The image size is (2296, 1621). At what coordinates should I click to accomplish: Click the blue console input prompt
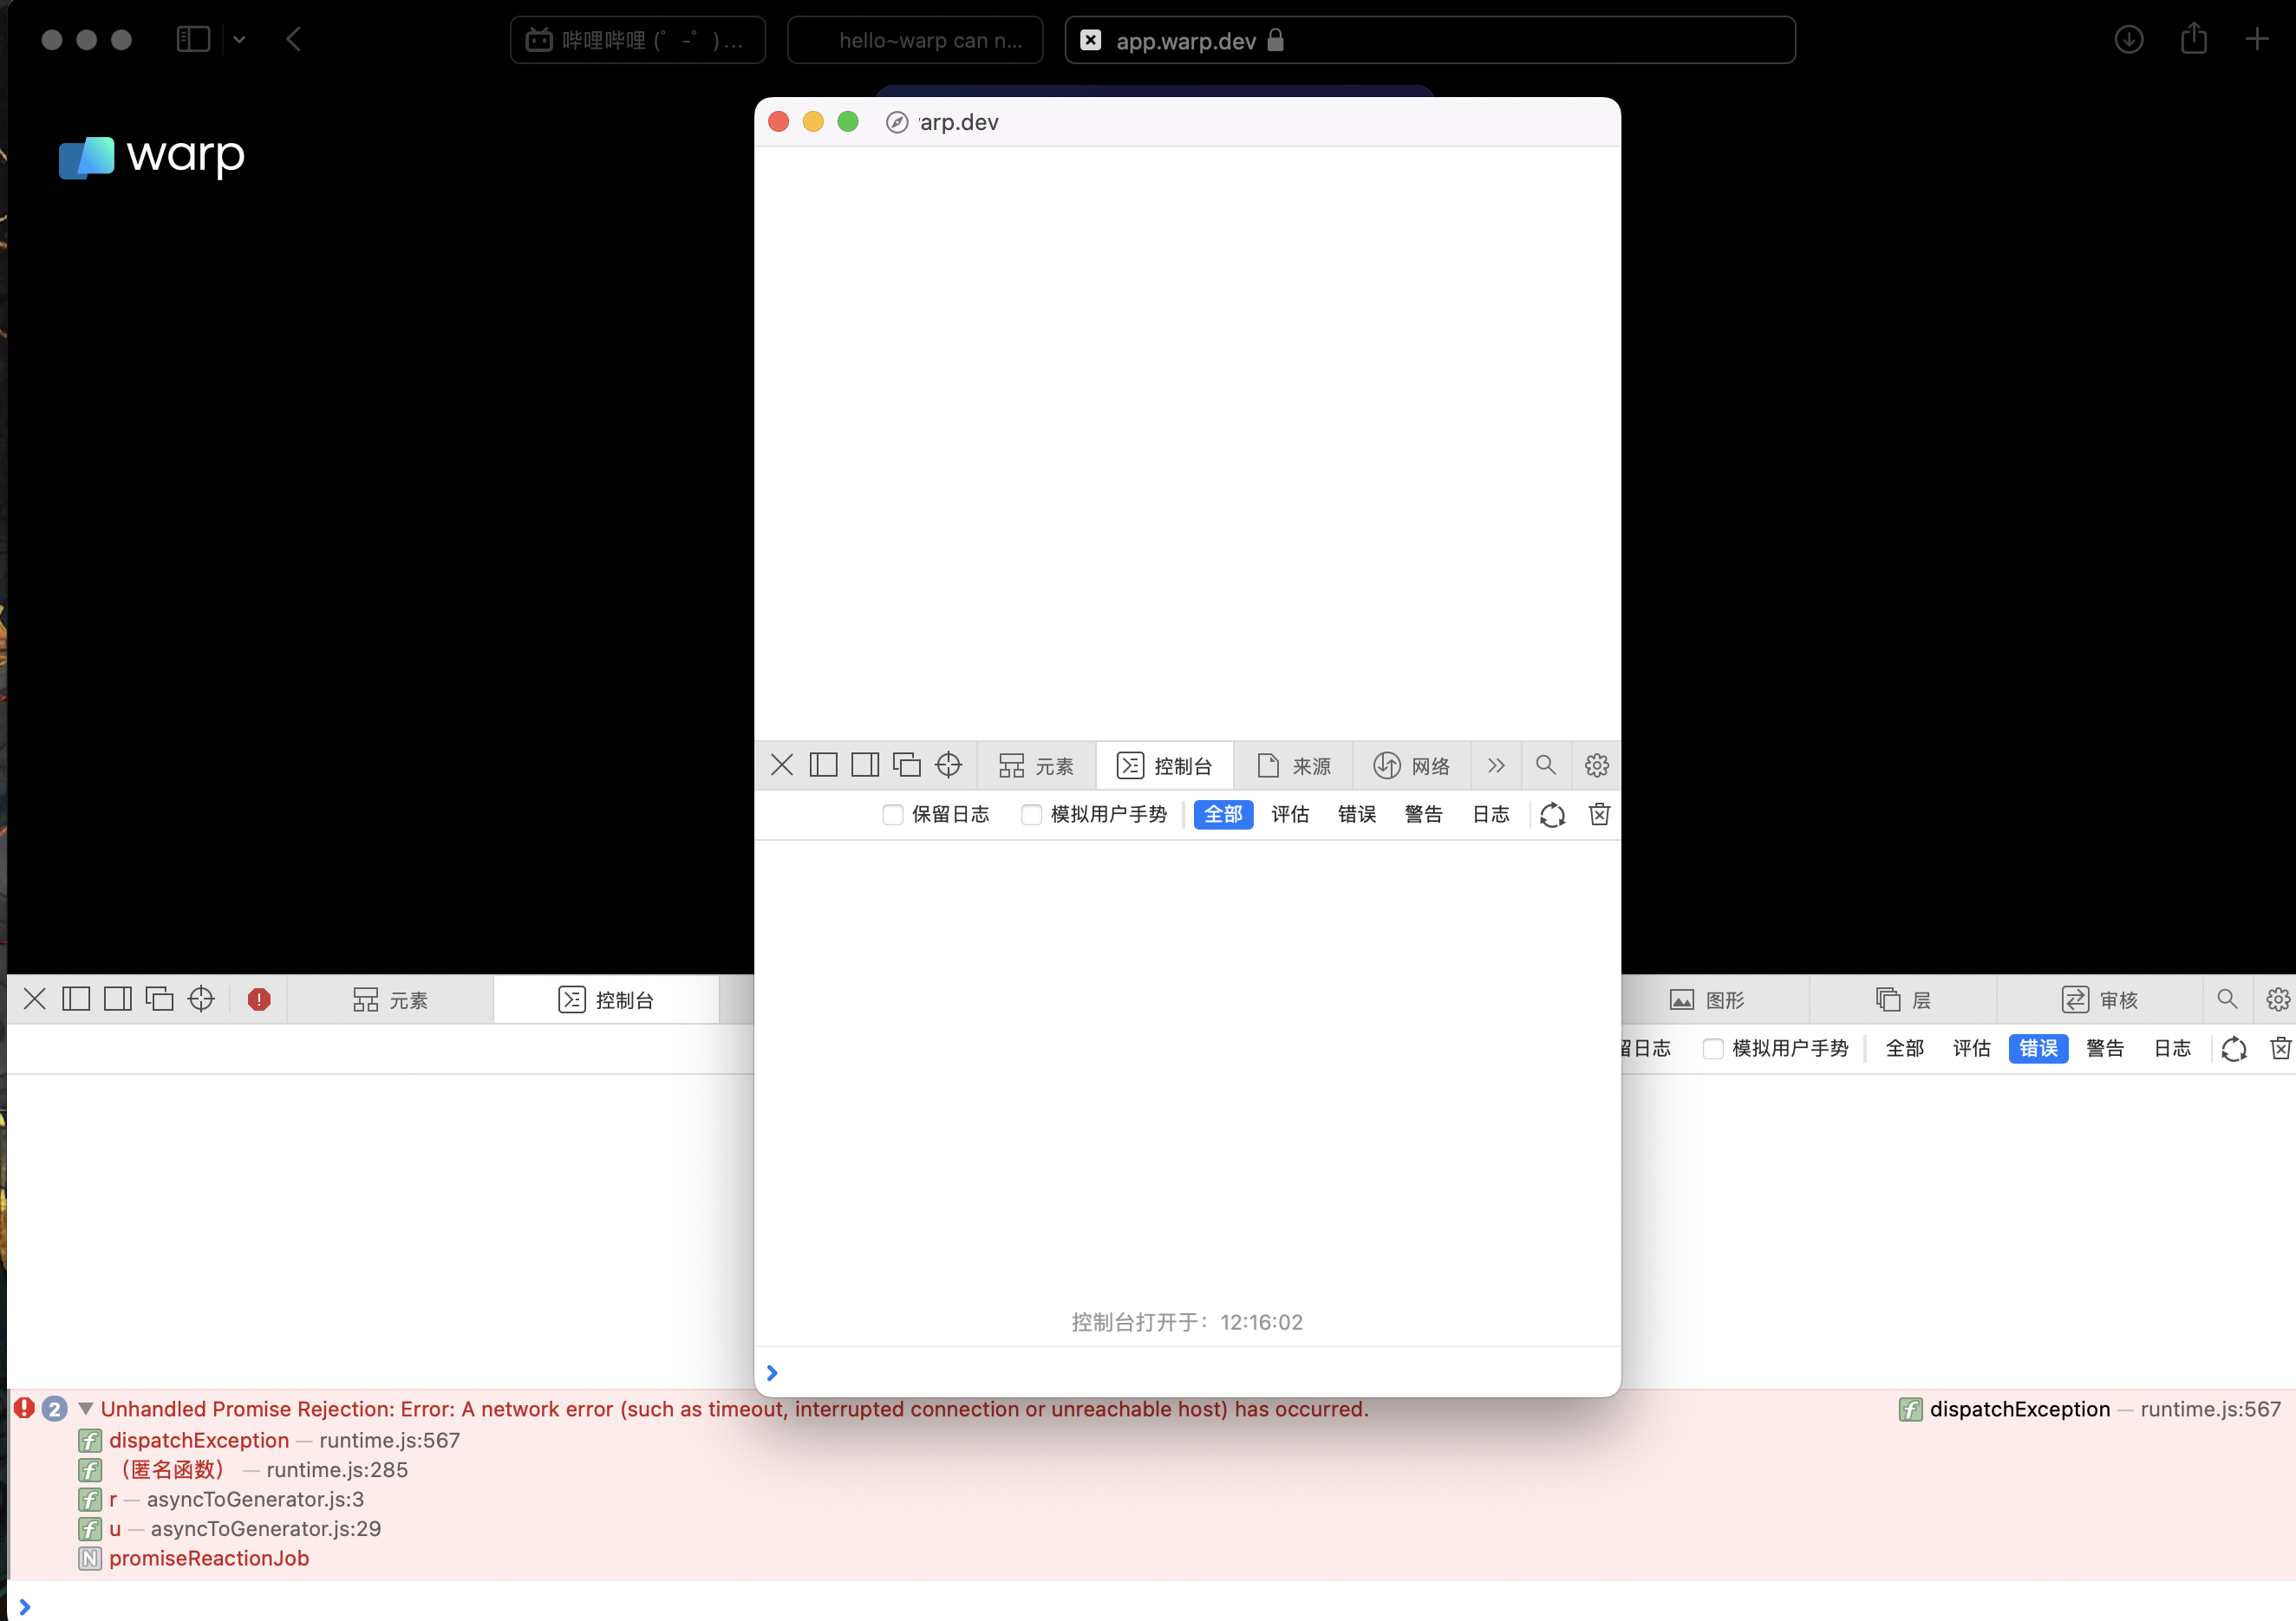(x=771, y=1372)
